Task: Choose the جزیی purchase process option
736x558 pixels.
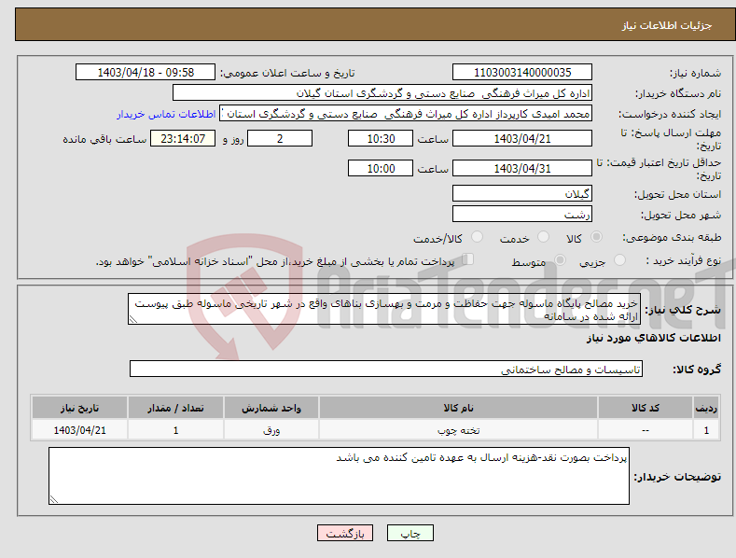Action: coord(619,259)
